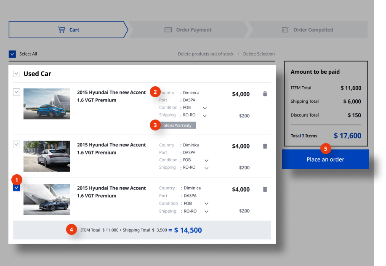Toggle the Used Car group checkbox
Viewport: 386px width, 266px height.
pos(16,73)
